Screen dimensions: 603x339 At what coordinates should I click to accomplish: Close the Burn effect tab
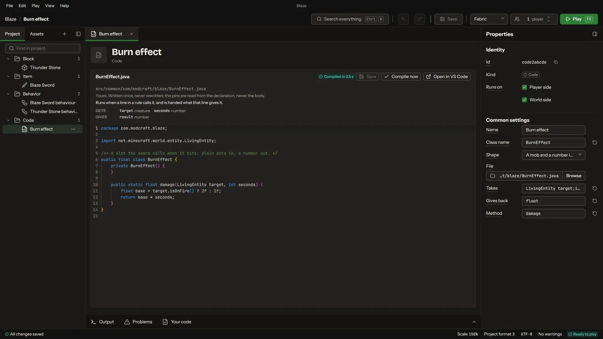(x=132, y=34)
